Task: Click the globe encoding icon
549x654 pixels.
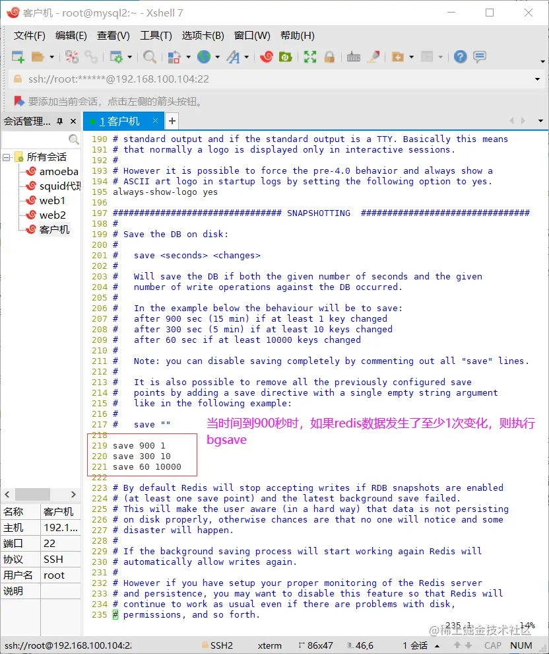Action: click(204, 57)
